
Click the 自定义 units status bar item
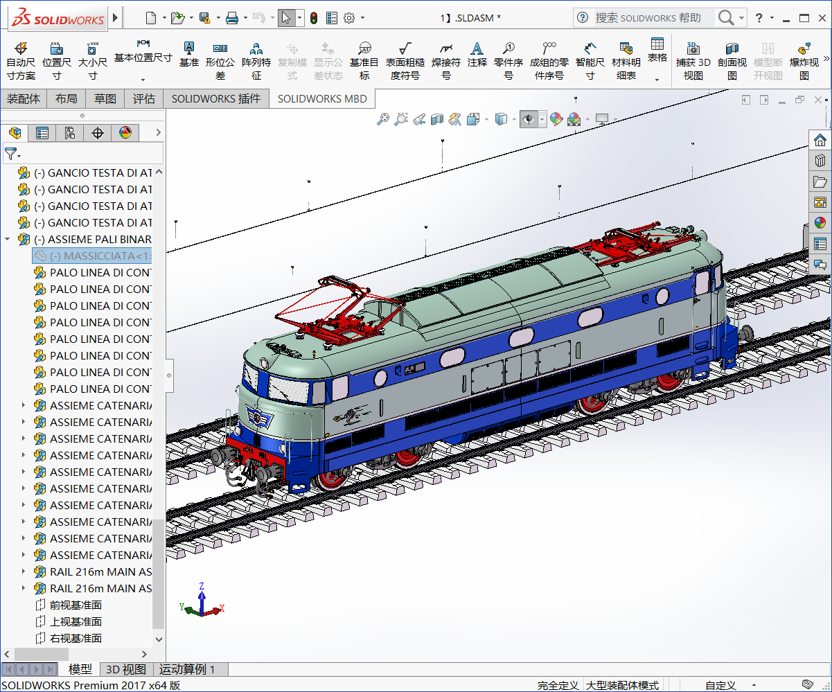click(x=720, y=685)
